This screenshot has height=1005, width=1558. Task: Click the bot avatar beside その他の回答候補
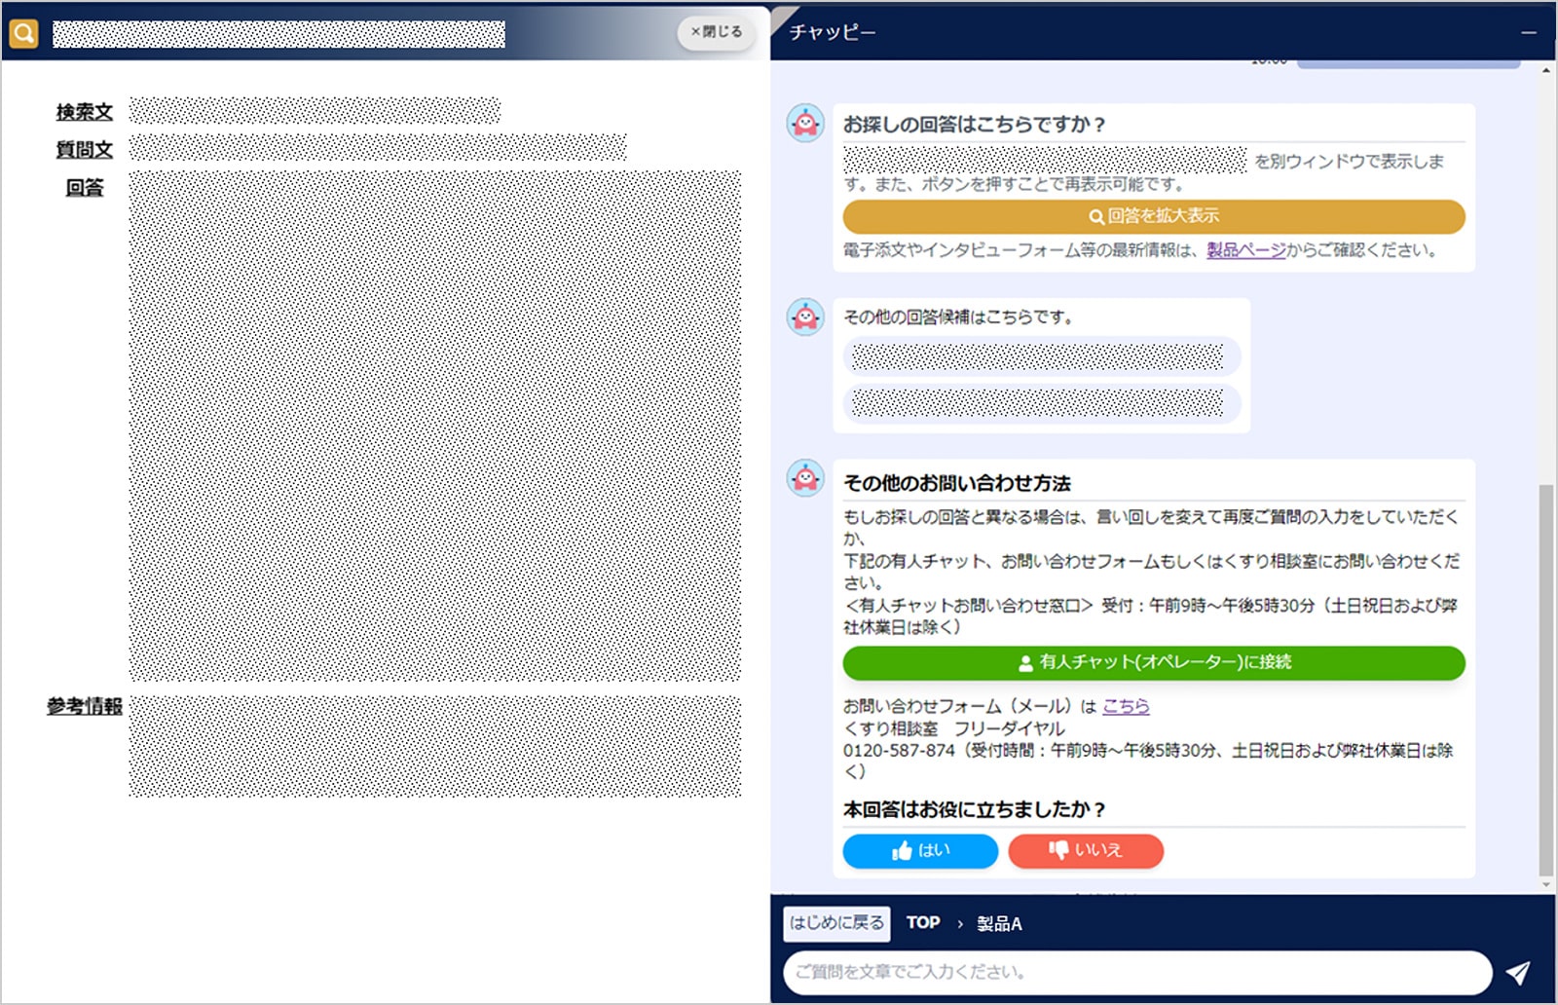pyautogui.click(x=804, y=315)
